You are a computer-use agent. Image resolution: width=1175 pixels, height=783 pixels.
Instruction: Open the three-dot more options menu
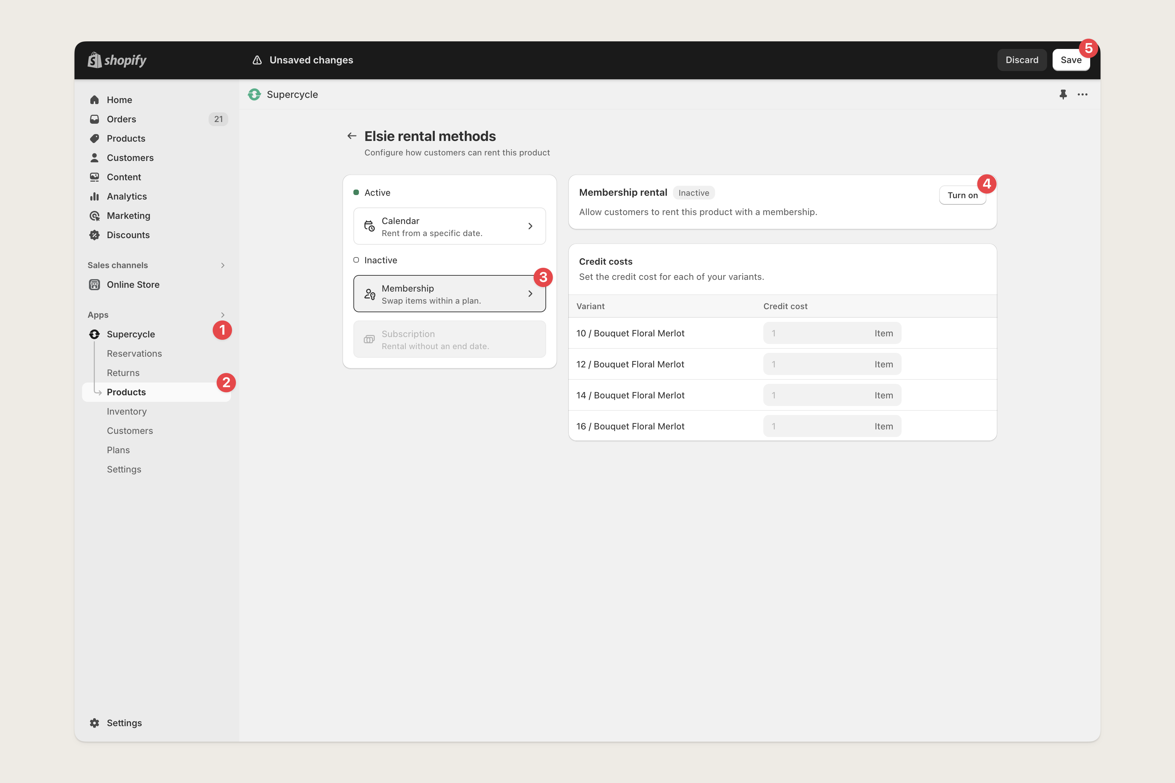1083,94
